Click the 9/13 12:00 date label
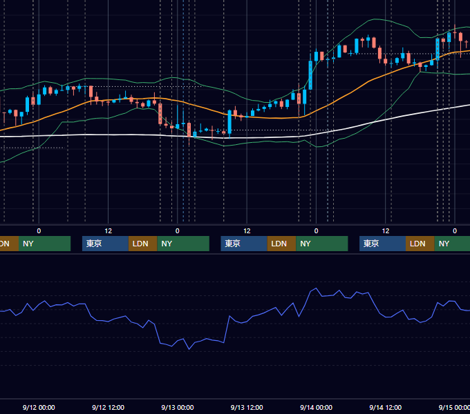The width and height of the screenshot is (470, 414). [247, 407]
